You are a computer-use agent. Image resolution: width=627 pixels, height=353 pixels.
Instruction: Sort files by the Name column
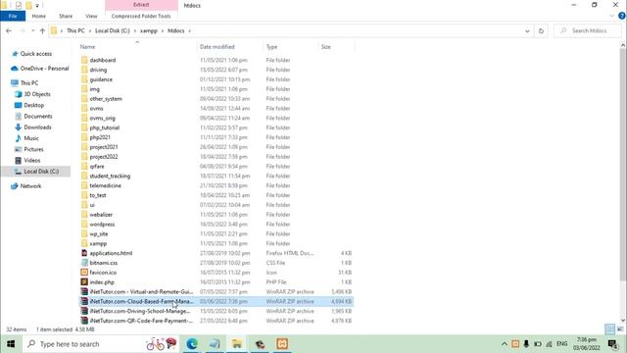coord(87,47)
